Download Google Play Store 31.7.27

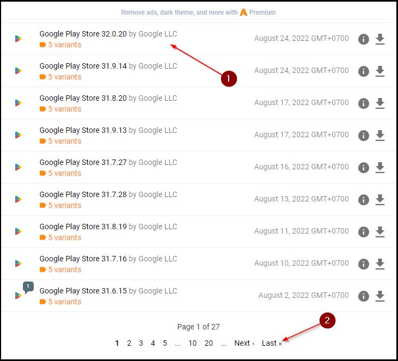pyautogui.click(x=379, y=168)
